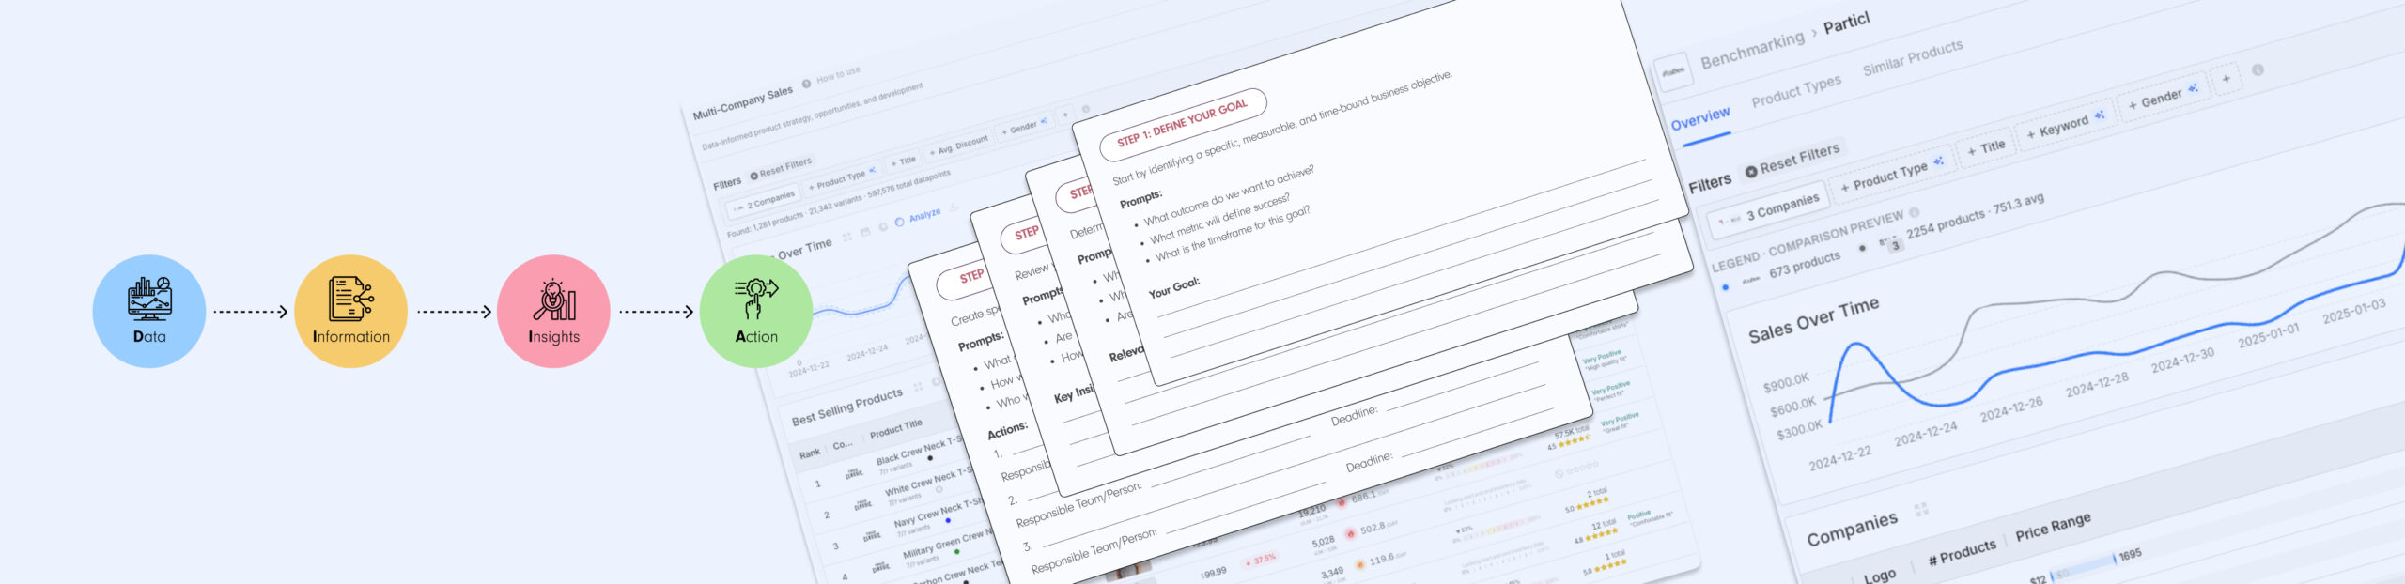
Task: Click the empty plus filter chip in Benchmarking panel
Action: coord(2226,79)
